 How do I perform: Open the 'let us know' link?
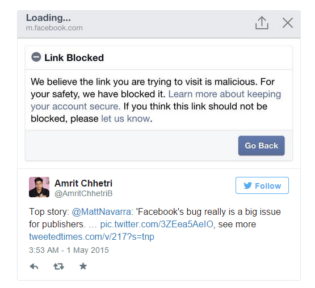[125, 118]
